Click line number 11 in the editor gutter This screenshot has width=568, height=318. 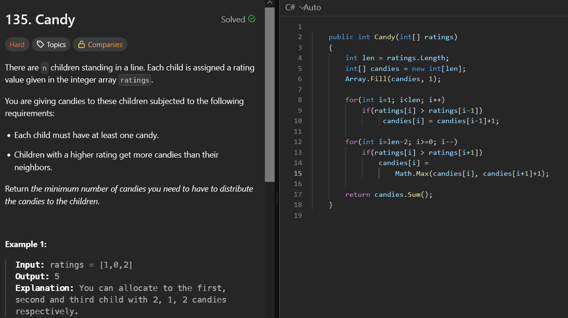point(298,131)
